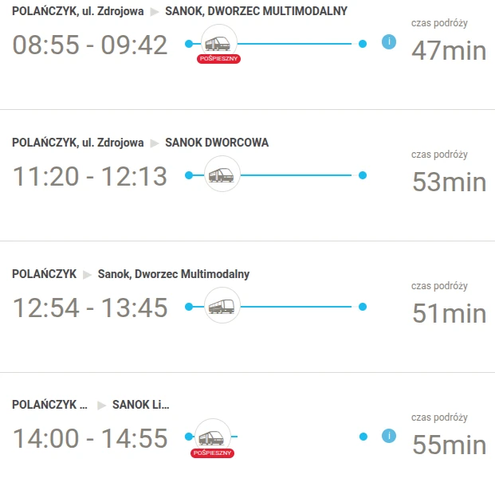Image resolution: width=495 pixels, height=486 pixels.
Task: Select the 14:00 - 14:55 departure time
Action: coord(90,439)
